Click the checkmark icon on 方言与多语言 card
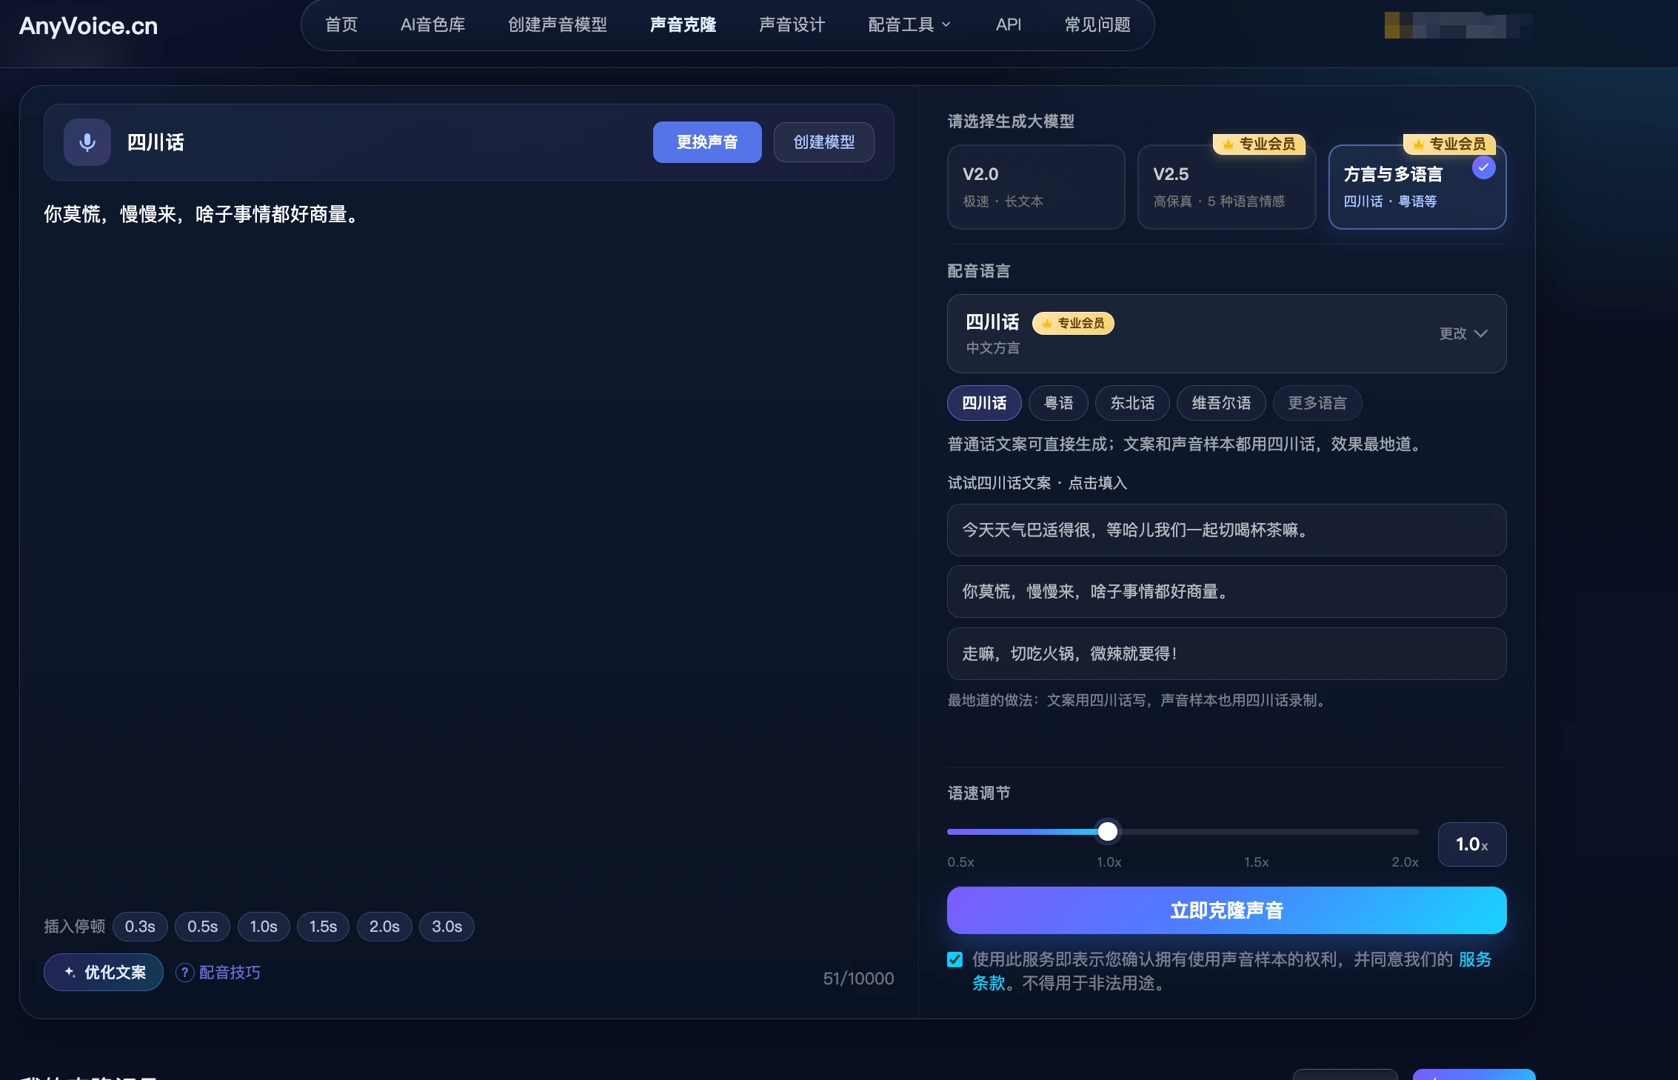1678x1080 pixels. (x=1483, y=167)
